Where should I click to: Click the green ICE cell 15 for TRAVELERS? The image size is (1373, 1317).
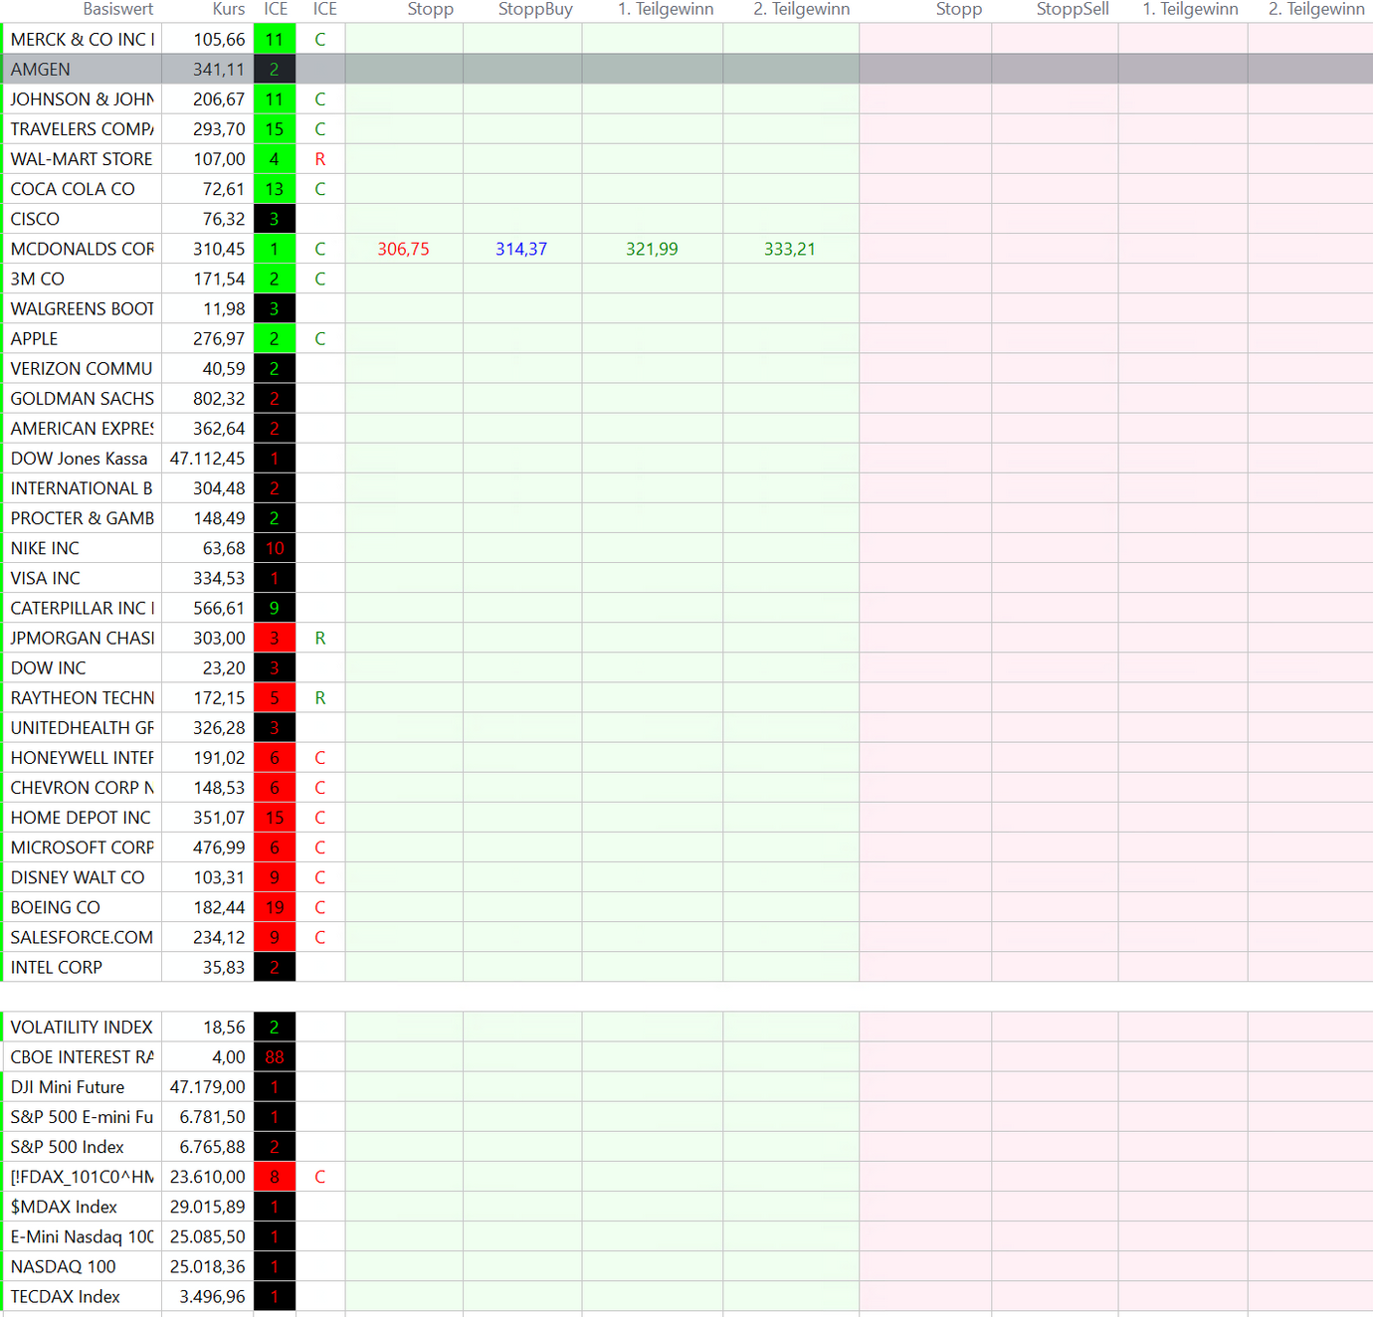[x=275, y=129]
